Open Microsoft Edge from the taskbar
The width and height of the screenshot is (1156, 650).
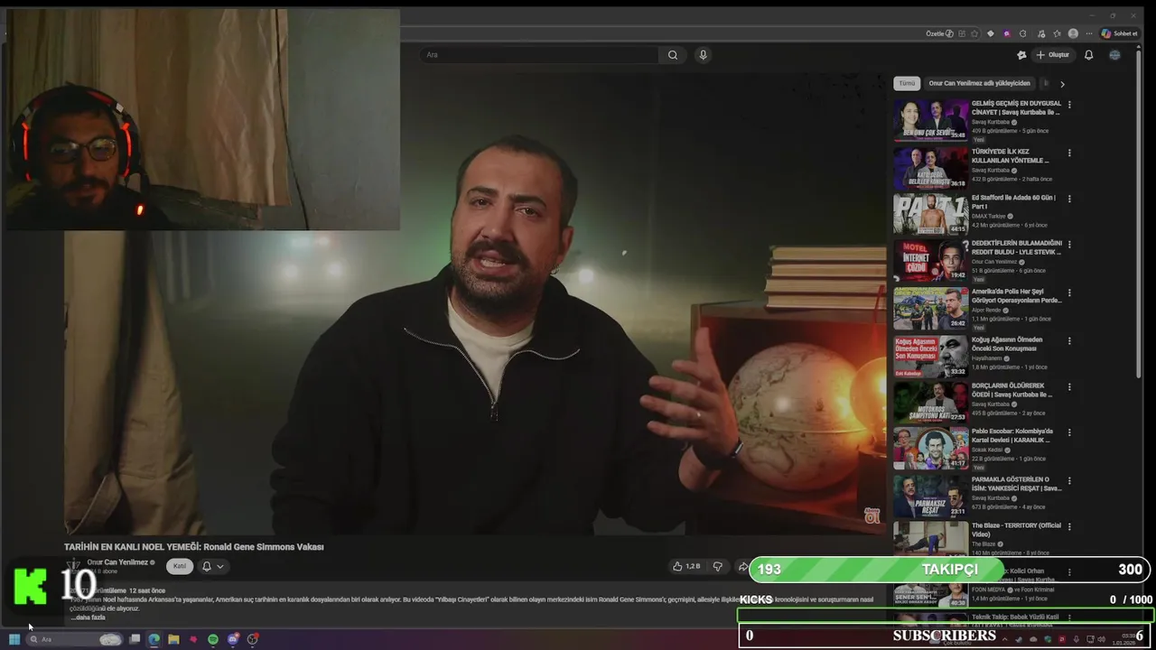154,639
